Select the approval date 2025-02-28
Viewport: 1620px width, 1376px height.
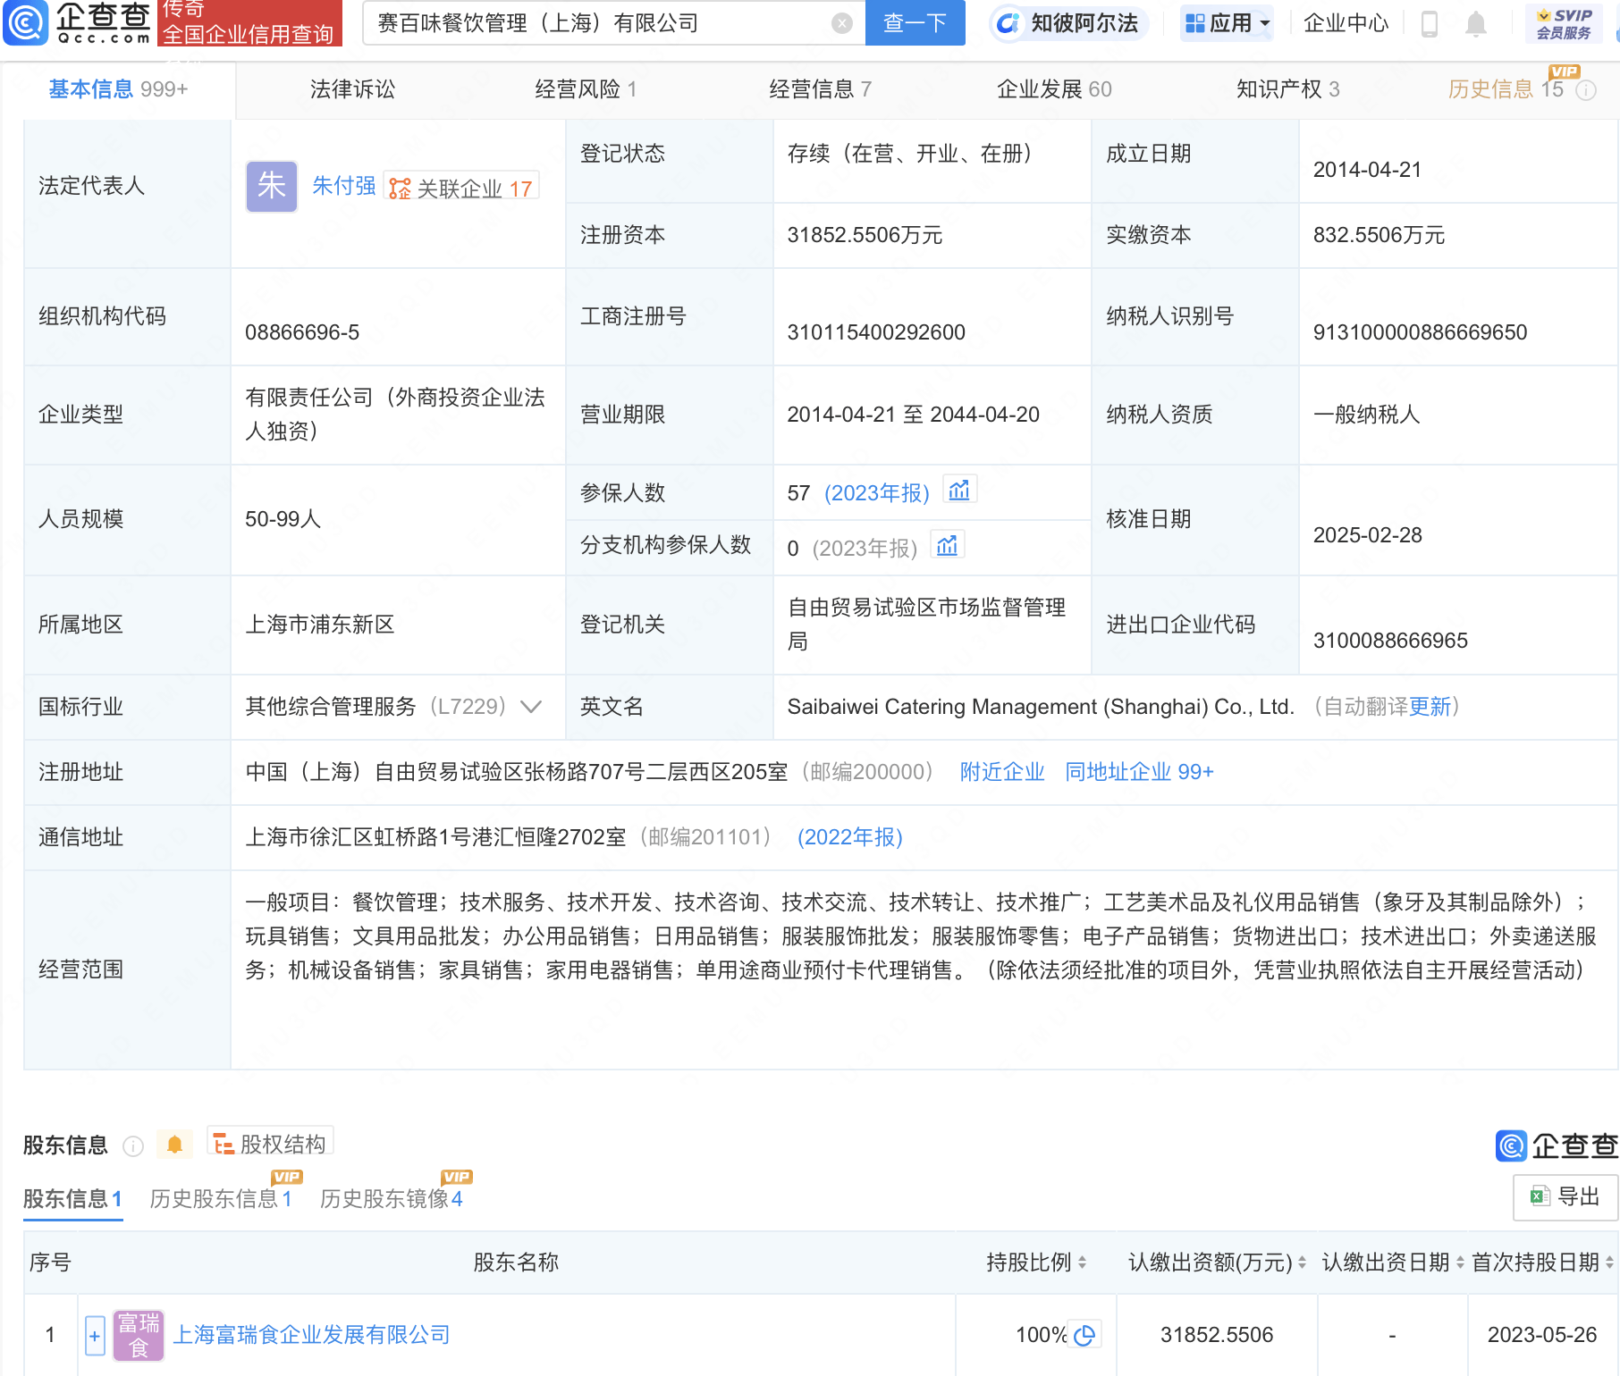[x=1367, y=535]
